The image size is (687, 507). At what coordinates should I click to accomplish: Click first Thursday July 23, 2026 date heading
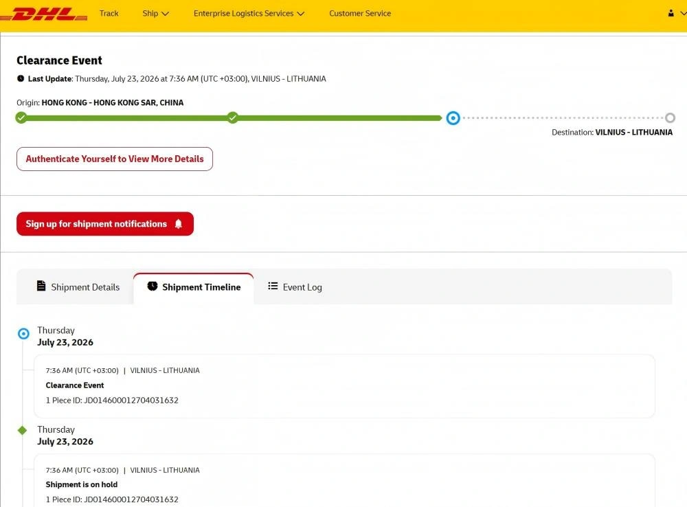[x=65, y=337]
